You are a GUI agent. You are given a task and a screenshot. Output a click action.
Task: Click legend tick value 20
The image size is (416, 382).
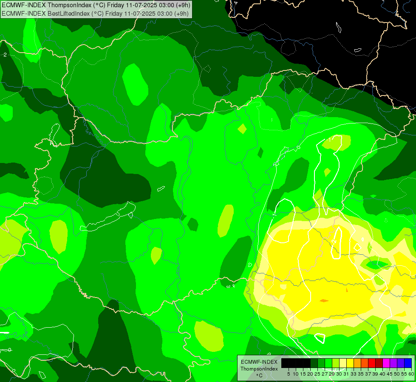coord(310,374)
